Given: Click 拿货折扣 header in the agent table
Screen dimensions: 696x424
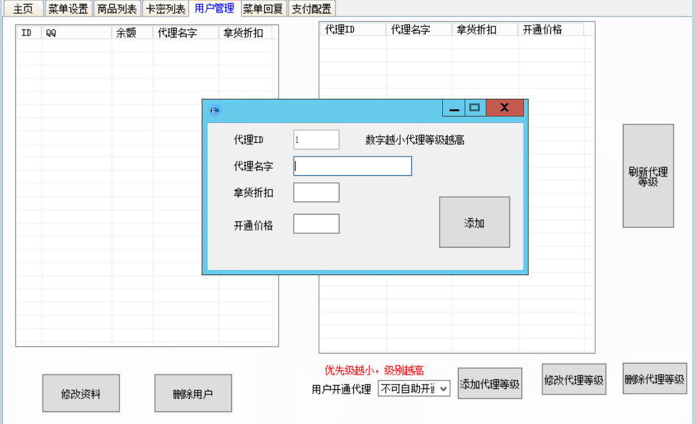Looking at the screenshot, I should 485,30.
